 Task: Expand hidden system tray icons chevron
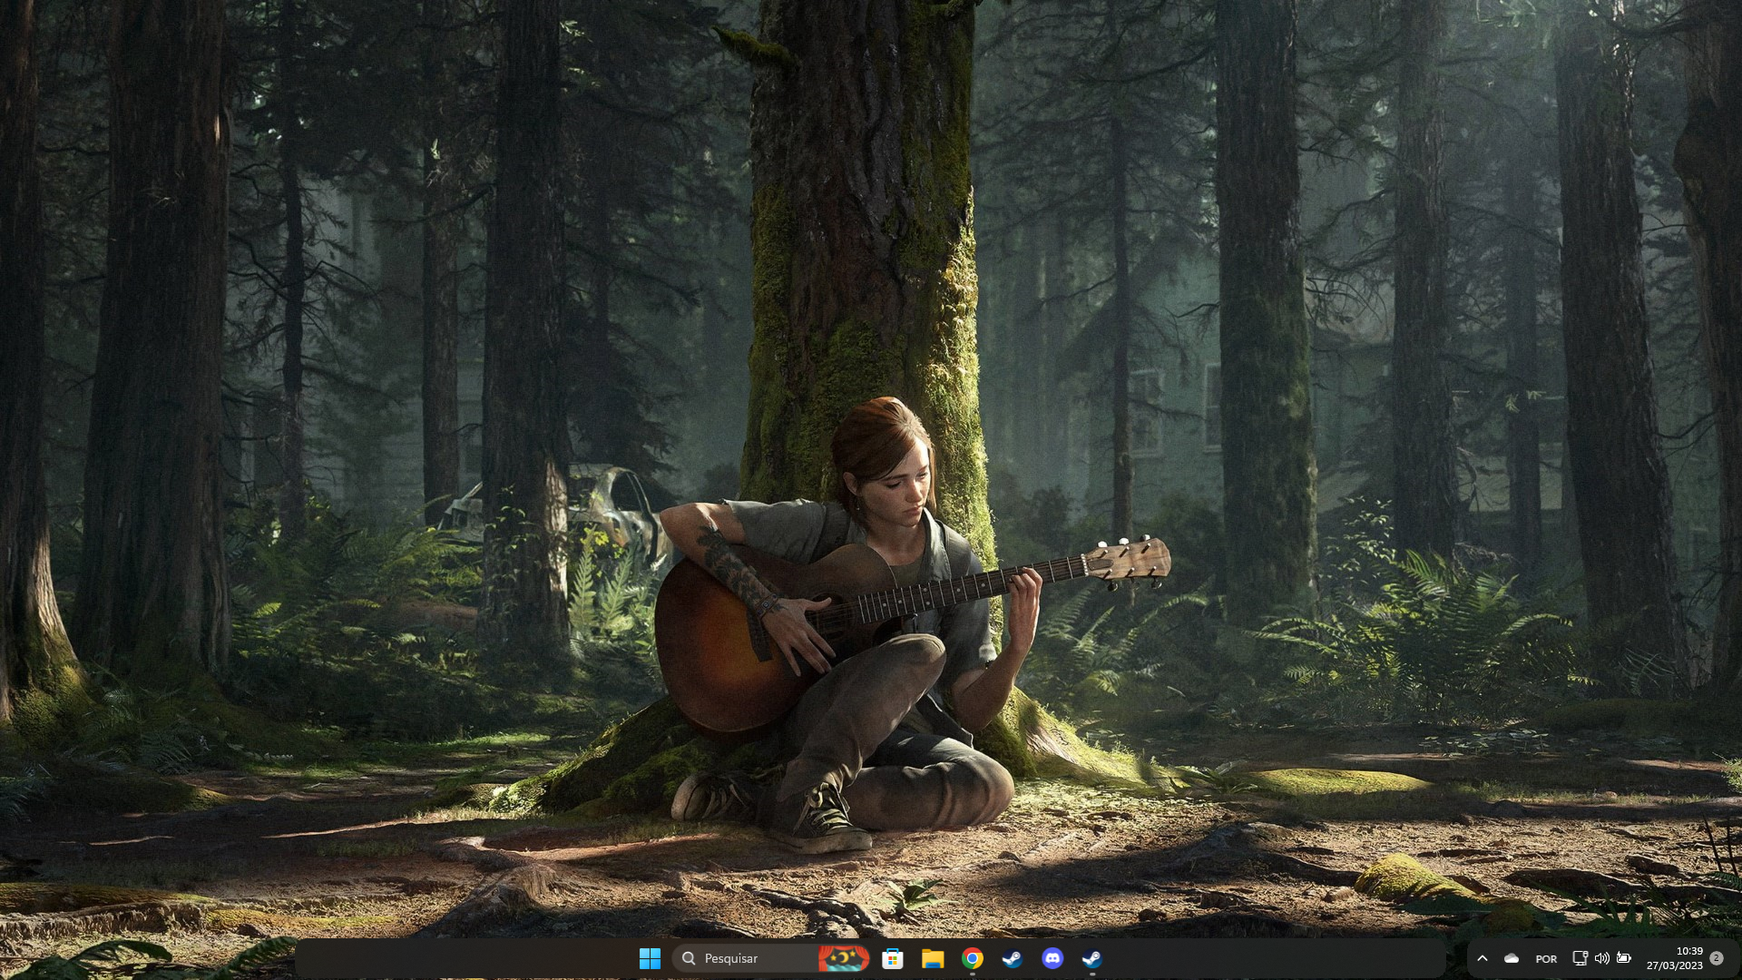1483,958
